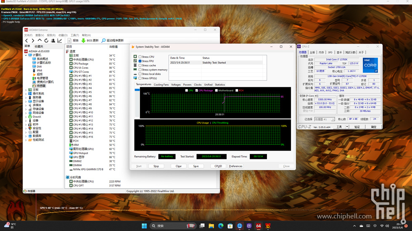Toggle the green CPU graph checkbox
Viewport: 412px width, 231px height.
(x=187, y=91)
